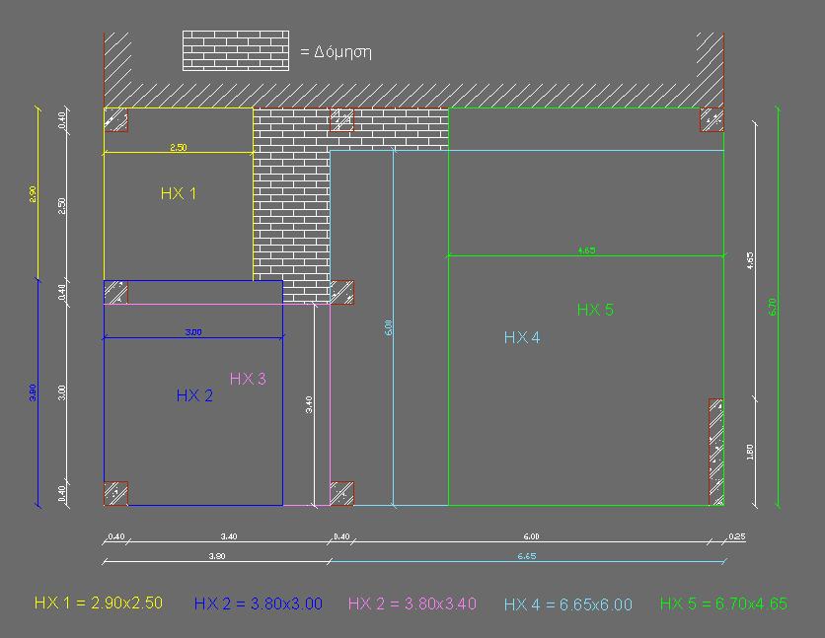The height and width of the screenshot is (638, 825).
Task: Select the bottom-left hatched column symbol
Action: [115, 493]
